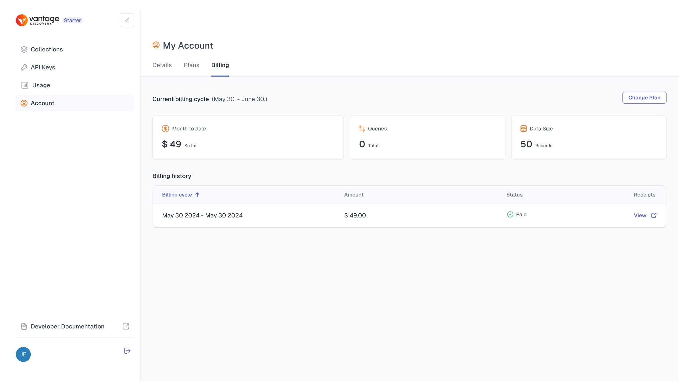This screenshot has height=392, width=687.
Task: Click the Vantage Discovery logo
Action: (37, 20)
